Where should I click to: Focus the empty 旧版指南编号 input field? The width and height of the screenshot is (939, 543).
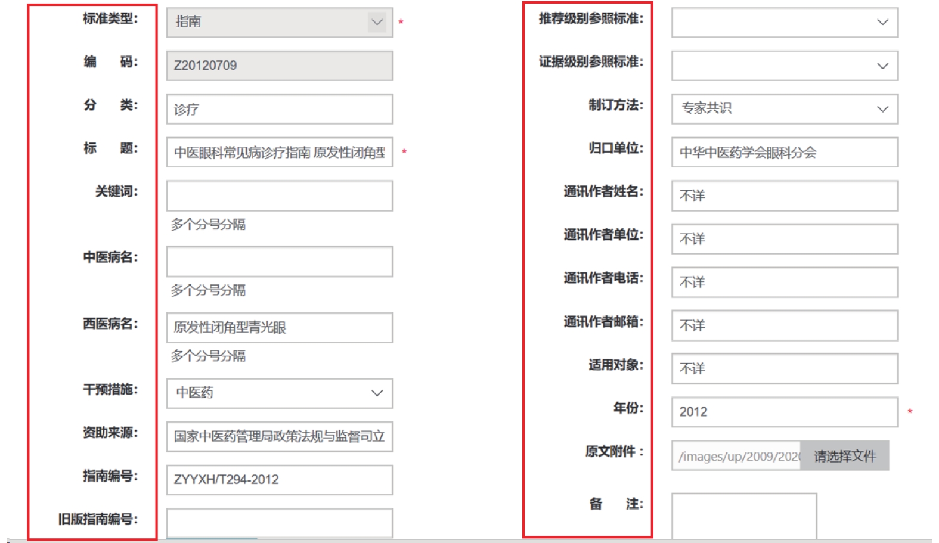[x=279, y=522]
